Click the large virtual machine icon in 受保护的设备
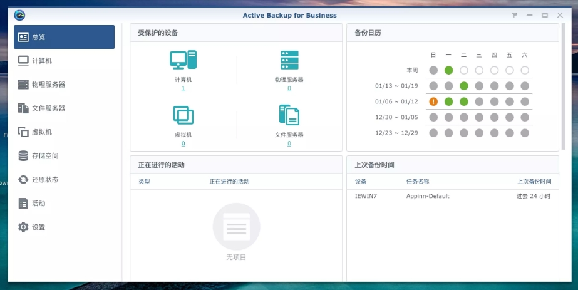The image size is (578, 290). pyautogui.click(x=183, y=115)
